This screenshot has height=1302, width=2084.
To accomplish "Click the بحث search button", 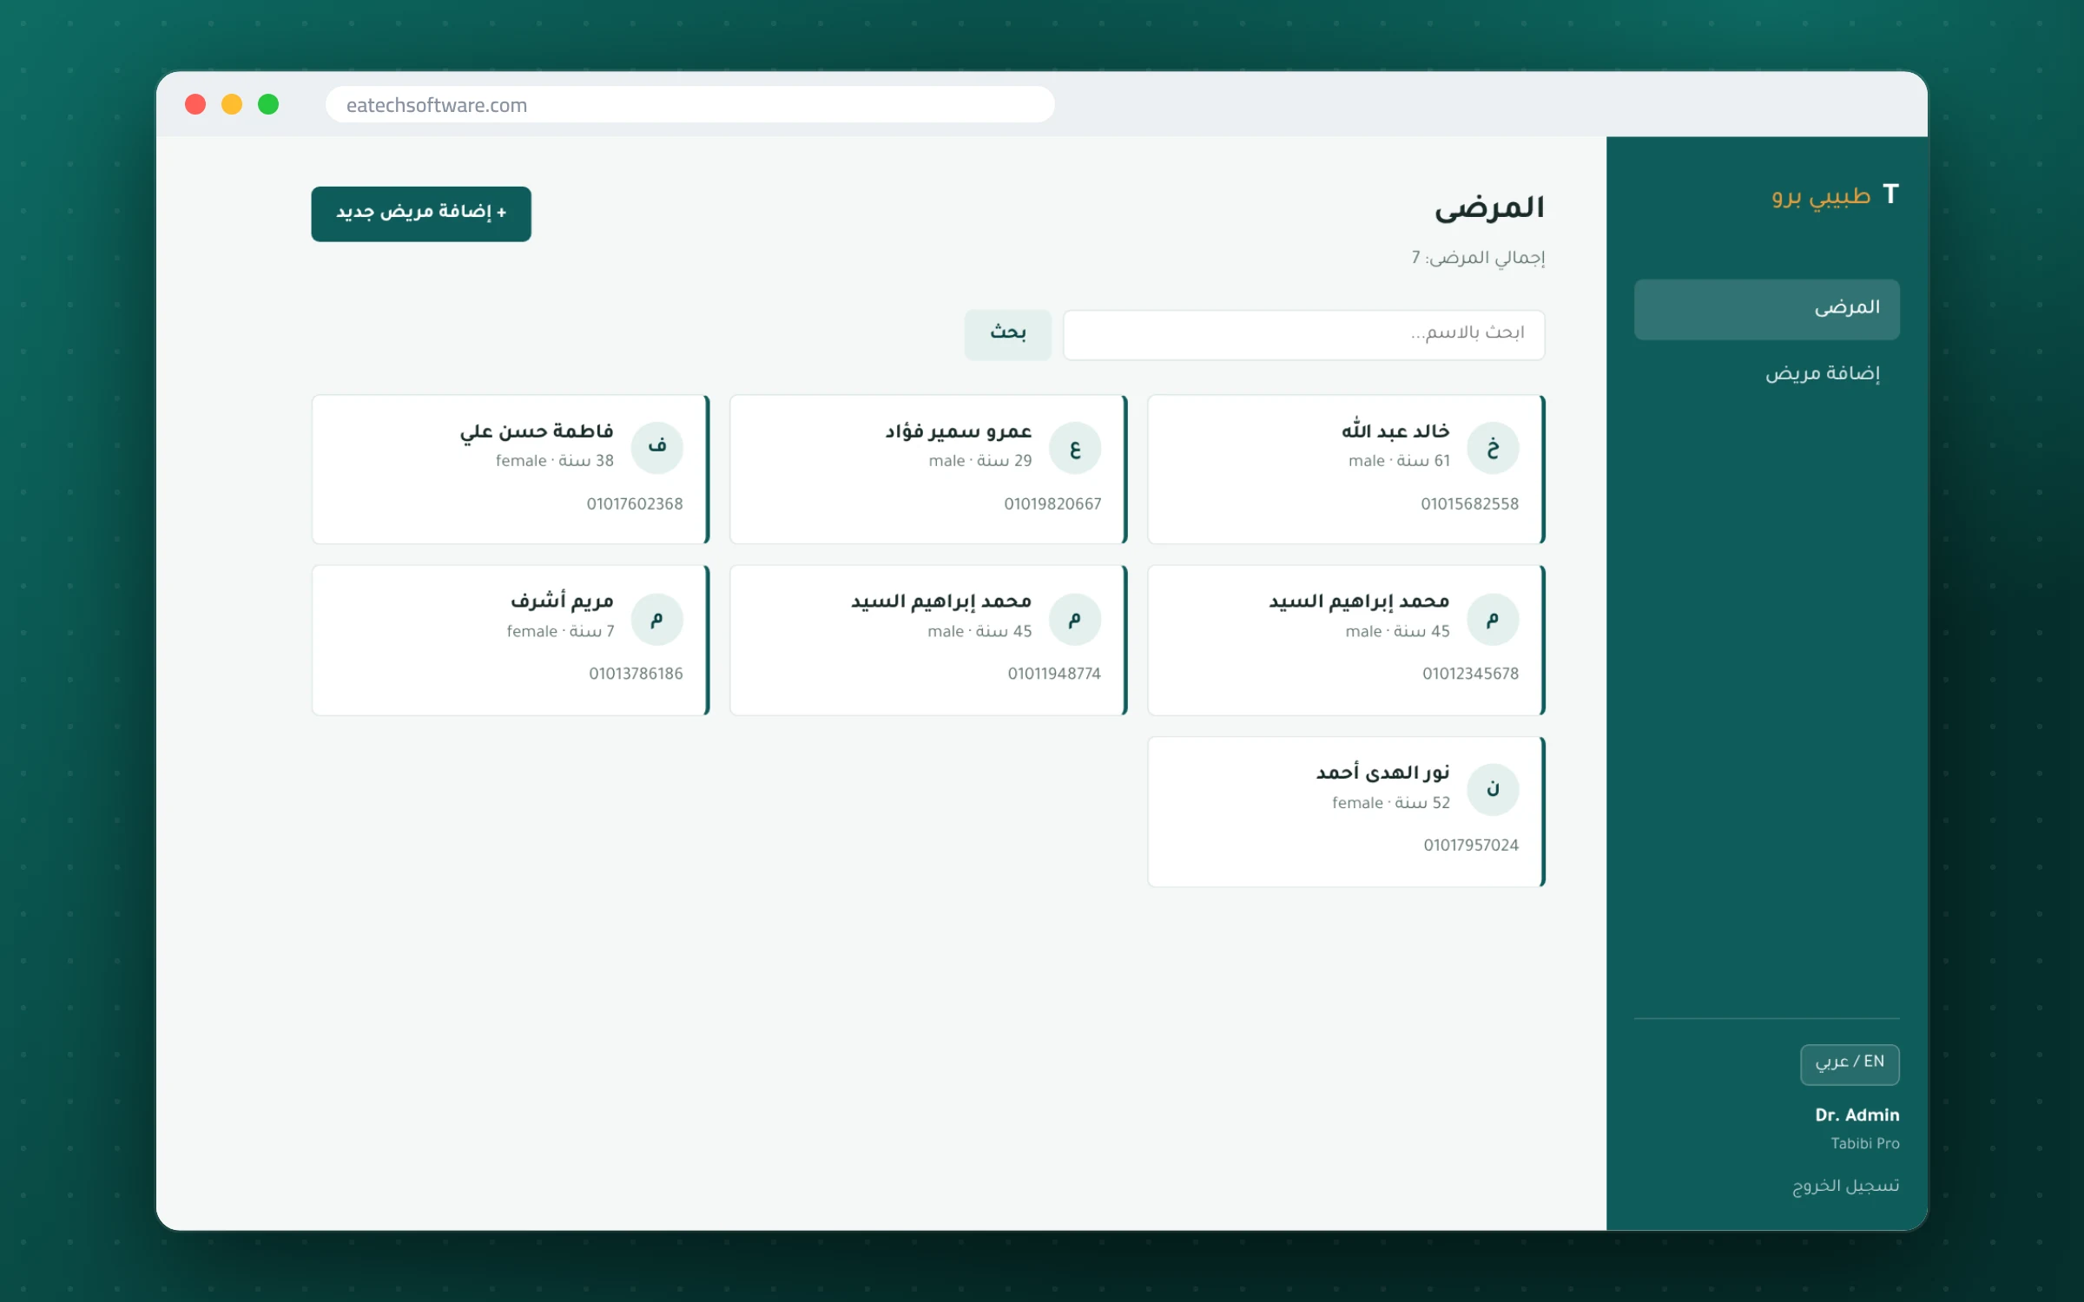I will tap(1008, 334).
